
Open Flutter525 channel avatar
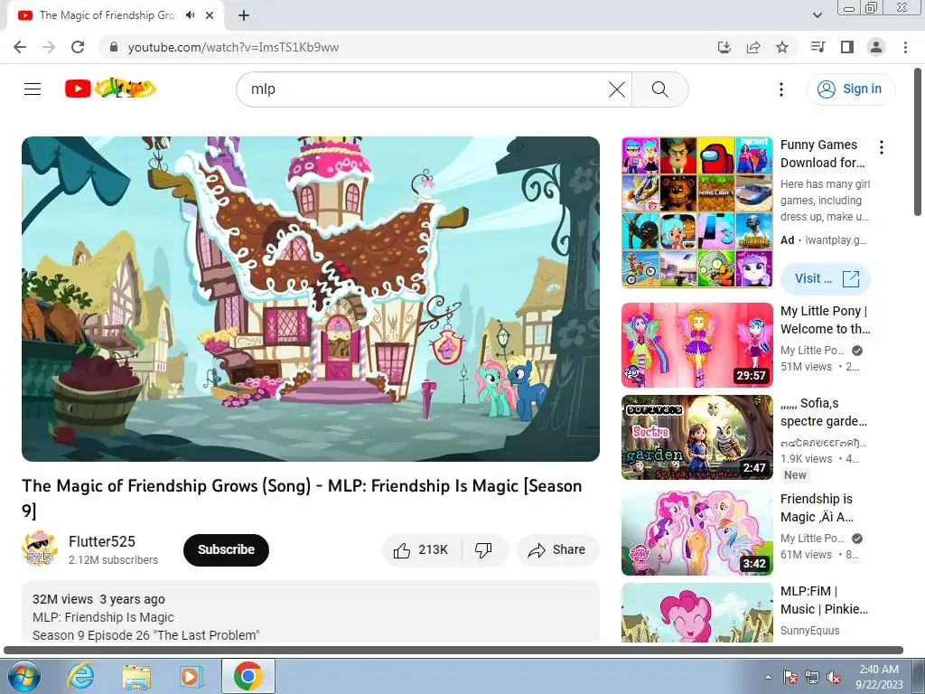(x=39, y=549)
